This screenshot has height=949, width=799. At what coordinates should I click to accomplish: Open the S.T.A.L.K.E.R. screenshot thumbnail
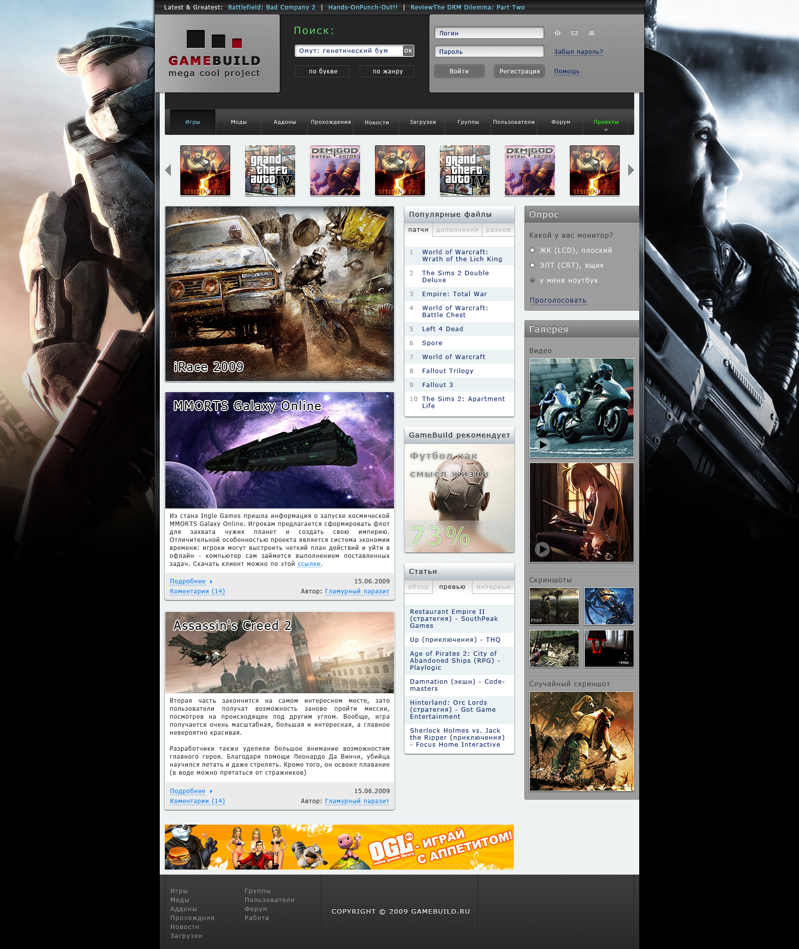pyautogui.click(x=554, y=606)
